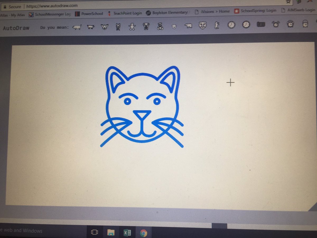Pick the small right-facing pig suggestion
The height and width of the screenshot is (238, 317).
[91, 27]
